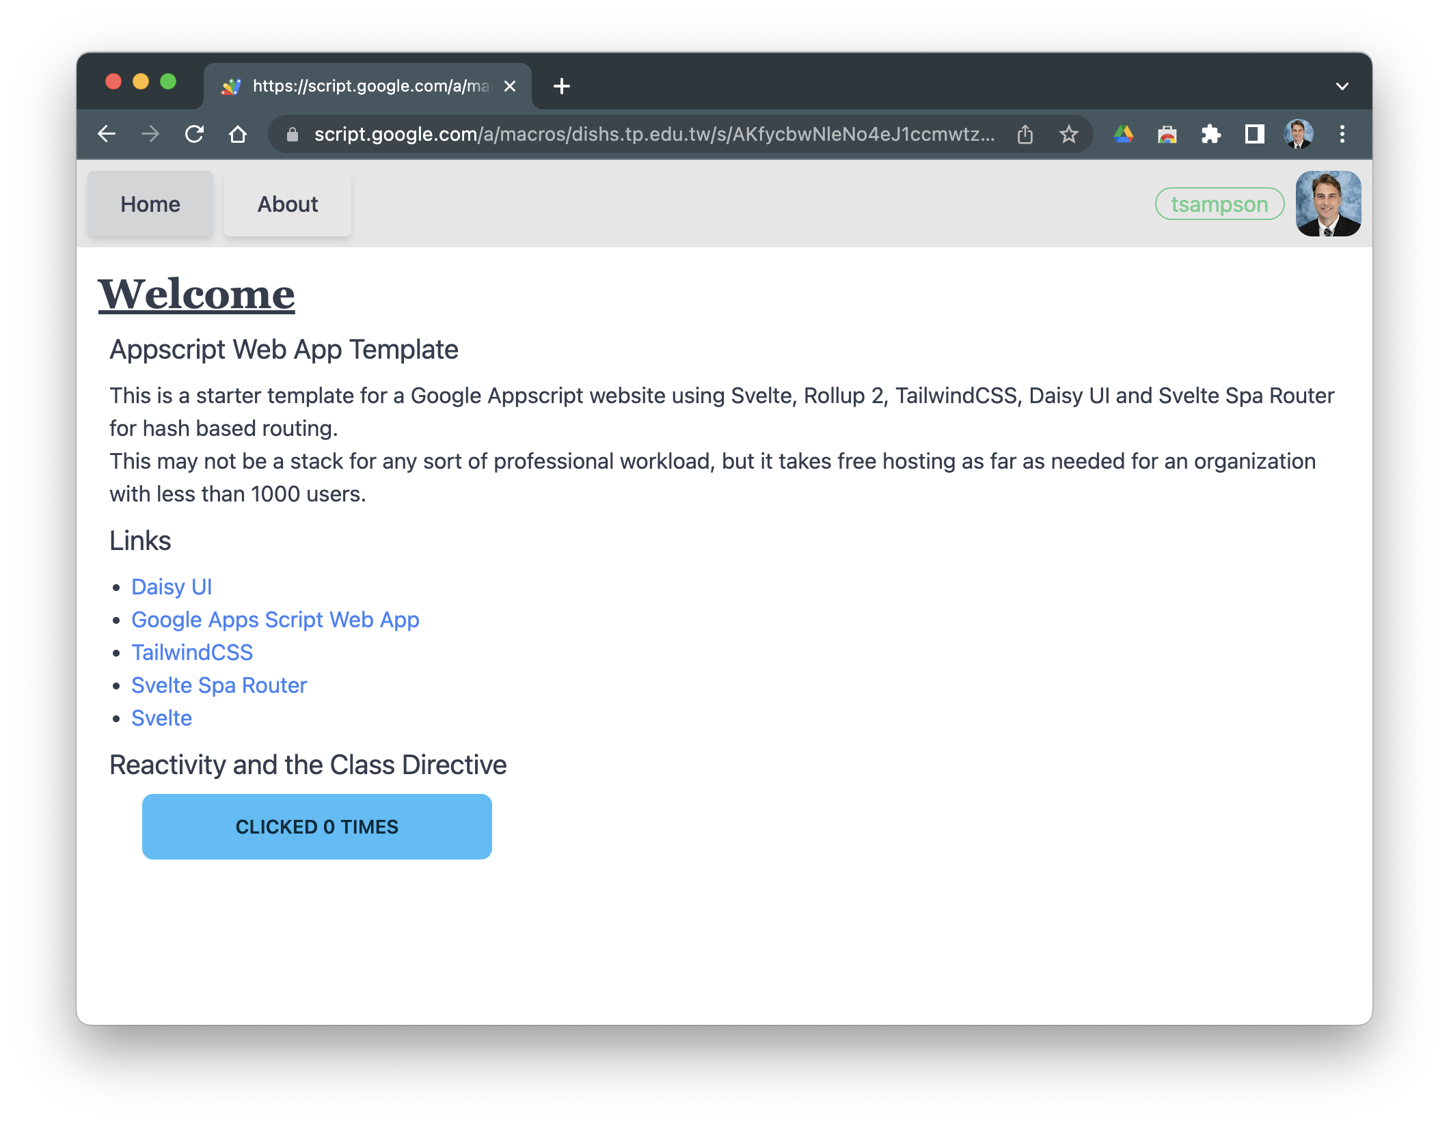The image size is (1449, 1126).
Task: Open a new tab with plus button
Action: pos(561,86)
